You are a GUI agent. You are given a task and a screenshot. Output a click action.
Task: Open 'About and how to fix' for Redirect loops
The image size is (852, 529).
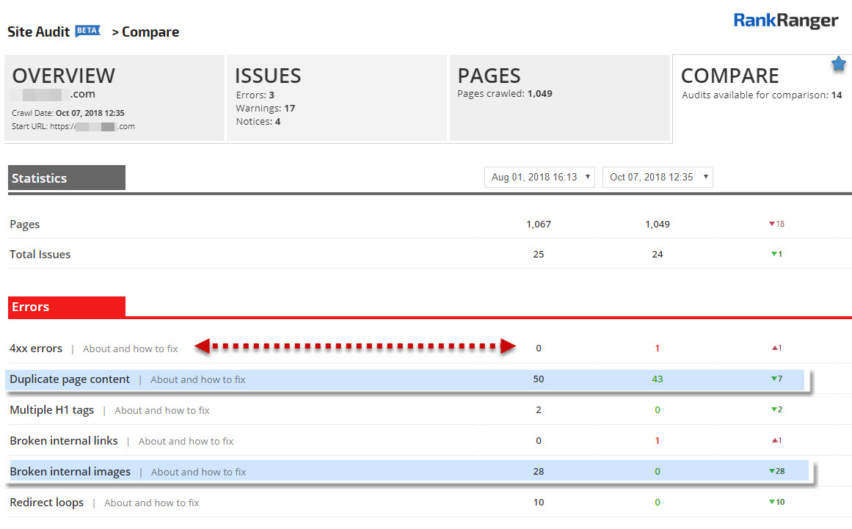(151, 503)
